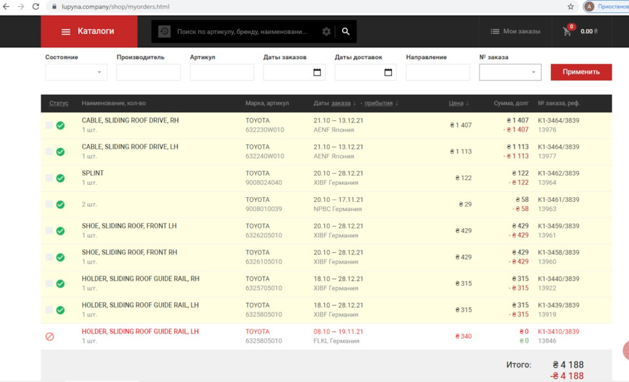The width and height of the screenshot is (629, 382).
Task: Click the Мои заказы list icon
Action: point(495,31)
